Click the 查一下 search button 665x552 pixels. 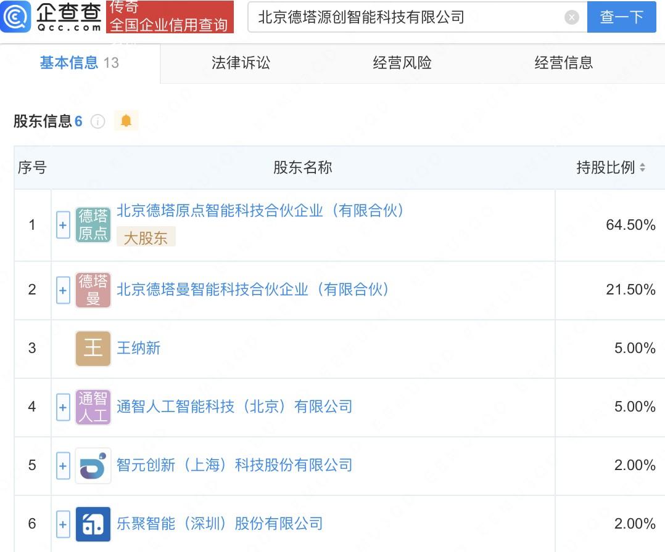point(621,17)
